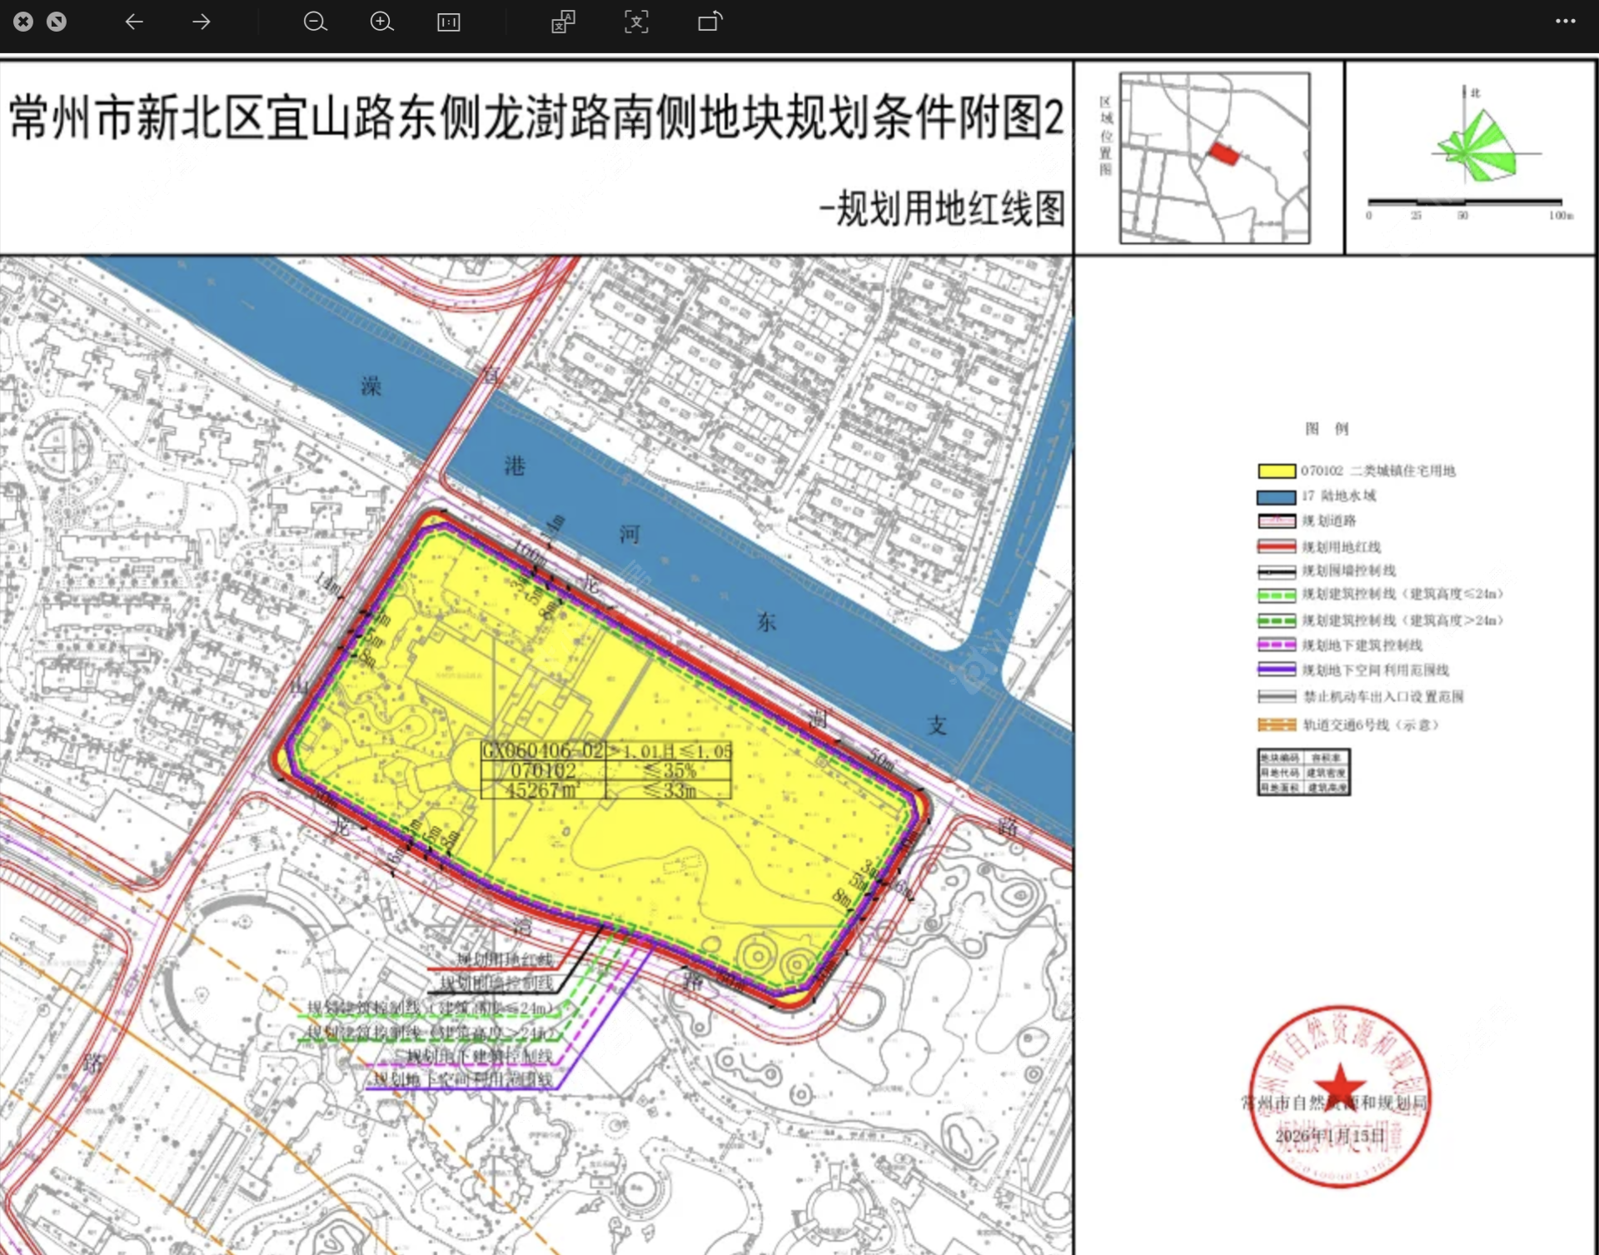Click the plot code attribute table in legend
The image size is (1599, 1255).
click(1304, 772)
